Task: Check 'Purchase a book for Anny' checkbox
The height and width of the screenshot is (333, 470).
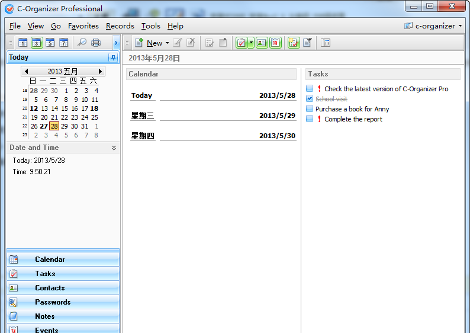Action: [x=310, y=108]
